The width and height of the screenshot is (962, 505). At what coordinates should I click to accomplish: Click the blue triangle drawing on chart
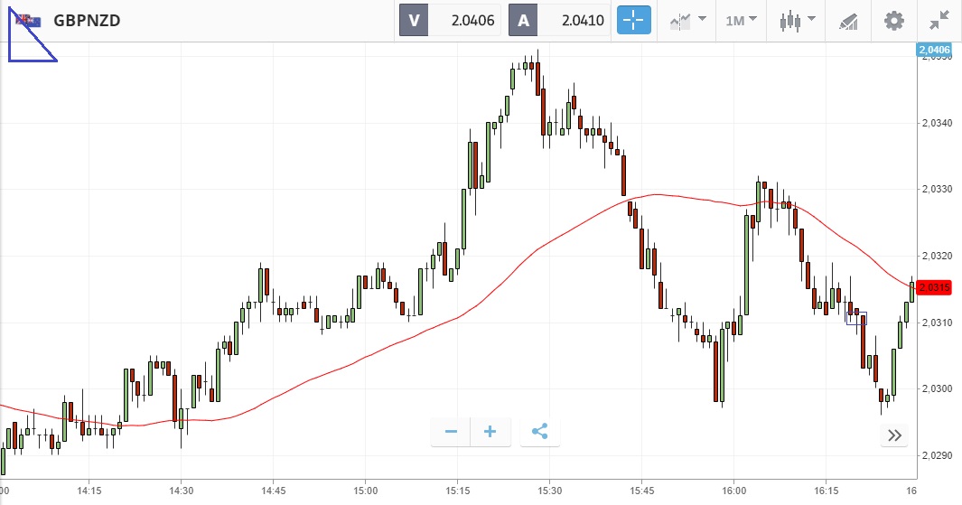point(25,45)
